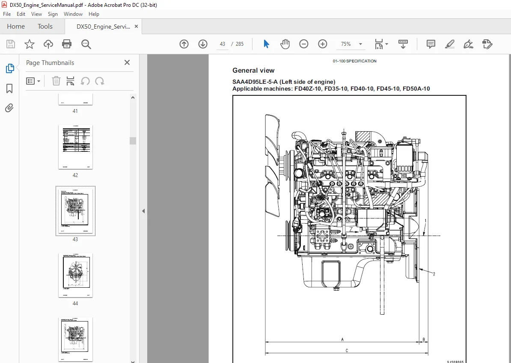Open the View menu
Viewport: 511px width, 363px height.
tap(36, 14)
